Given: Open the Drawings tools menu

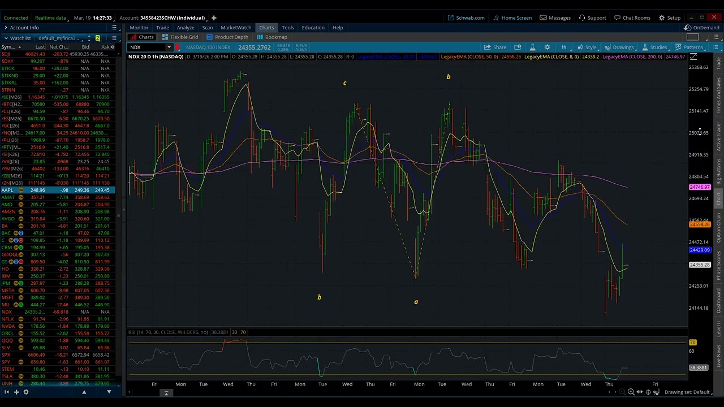Looking at the screenshot, I should 619,47.
